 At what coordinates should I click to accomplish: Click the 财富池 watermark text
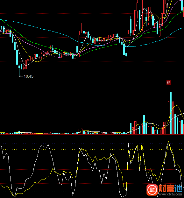(x=170, y=189)
